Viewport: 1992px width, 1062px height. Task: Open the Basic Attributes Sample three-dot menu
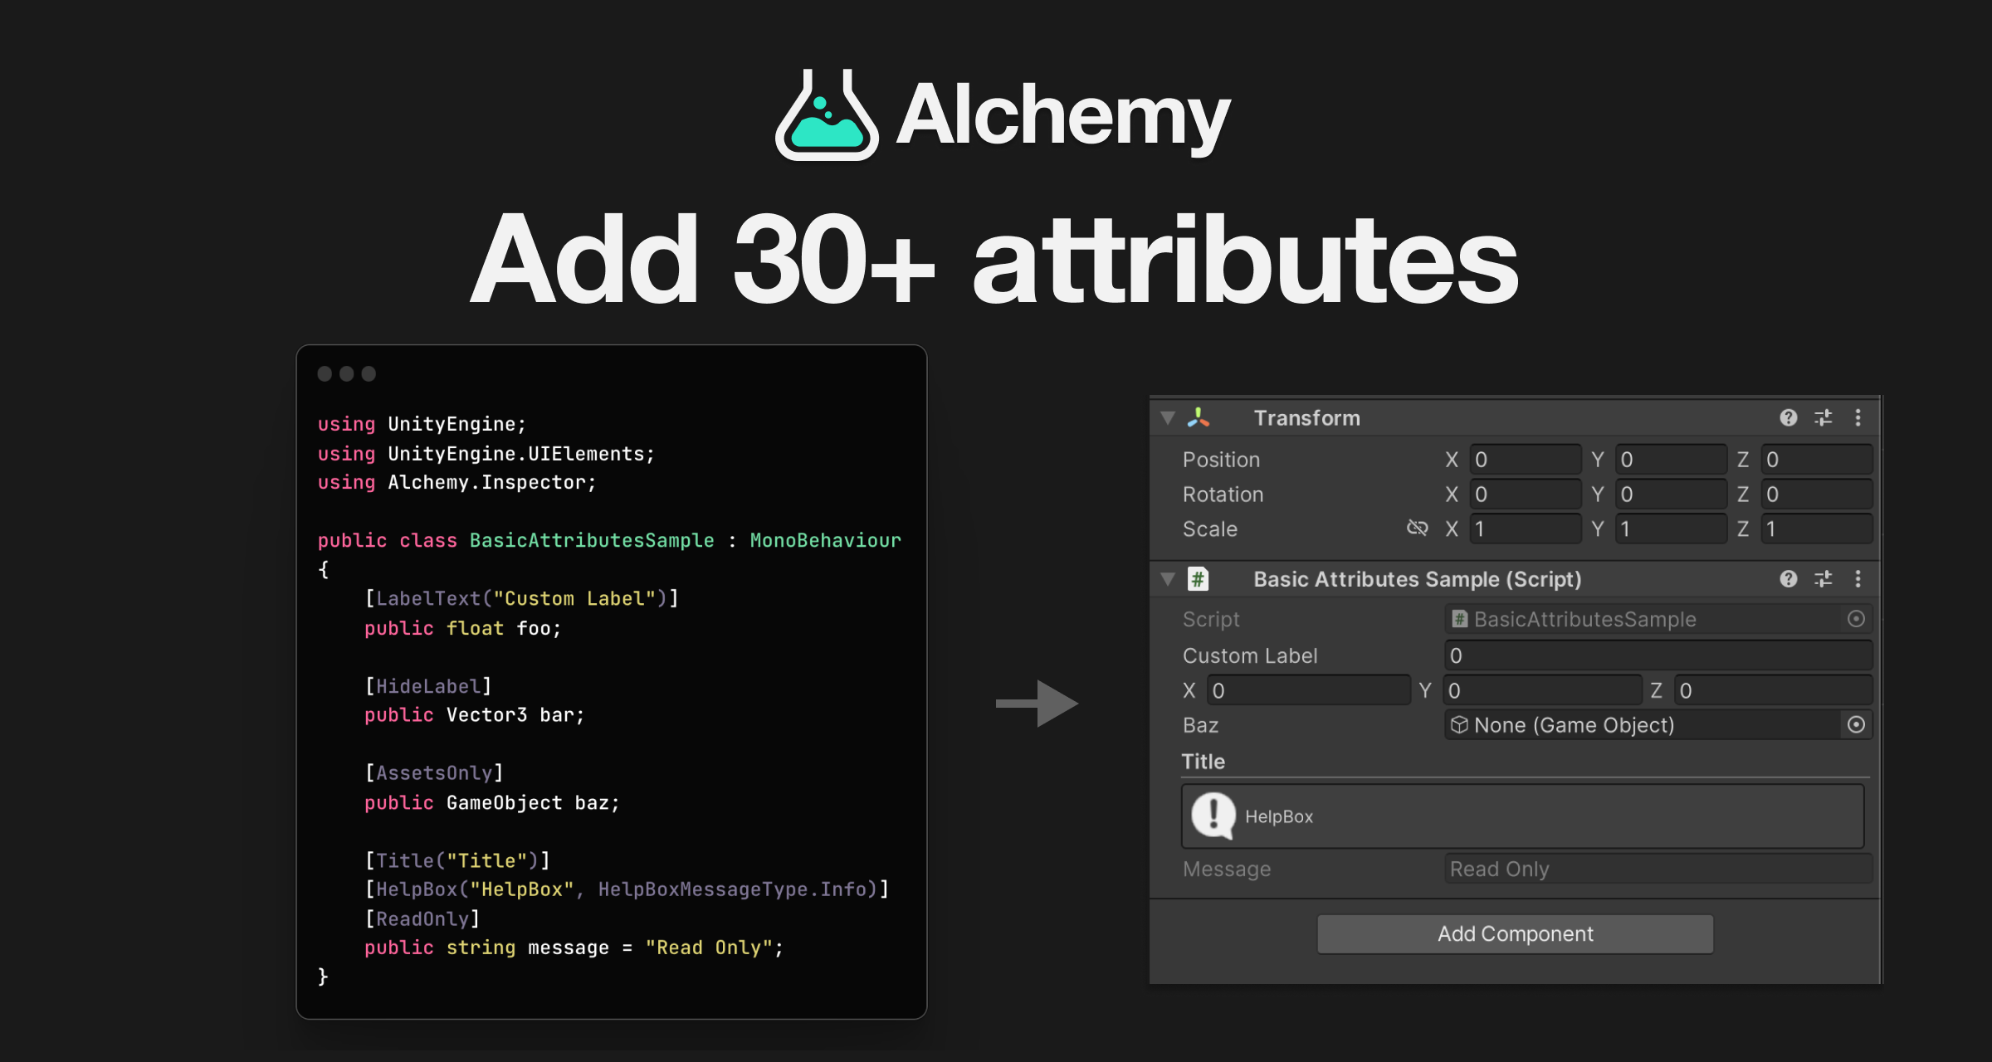[x=1858, y=579]
